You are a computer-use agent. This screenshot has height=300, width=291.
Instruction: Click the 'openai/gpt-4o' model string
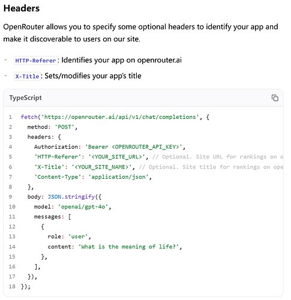pyautogui.click(x=83, y=206)
